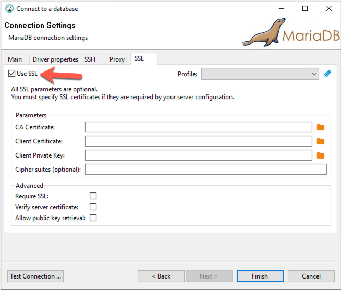Image resolution: width=341 pixels, height=290 pixels.
Task: Click folder icon beside Client Certificate field
Action: coord(321,141)
